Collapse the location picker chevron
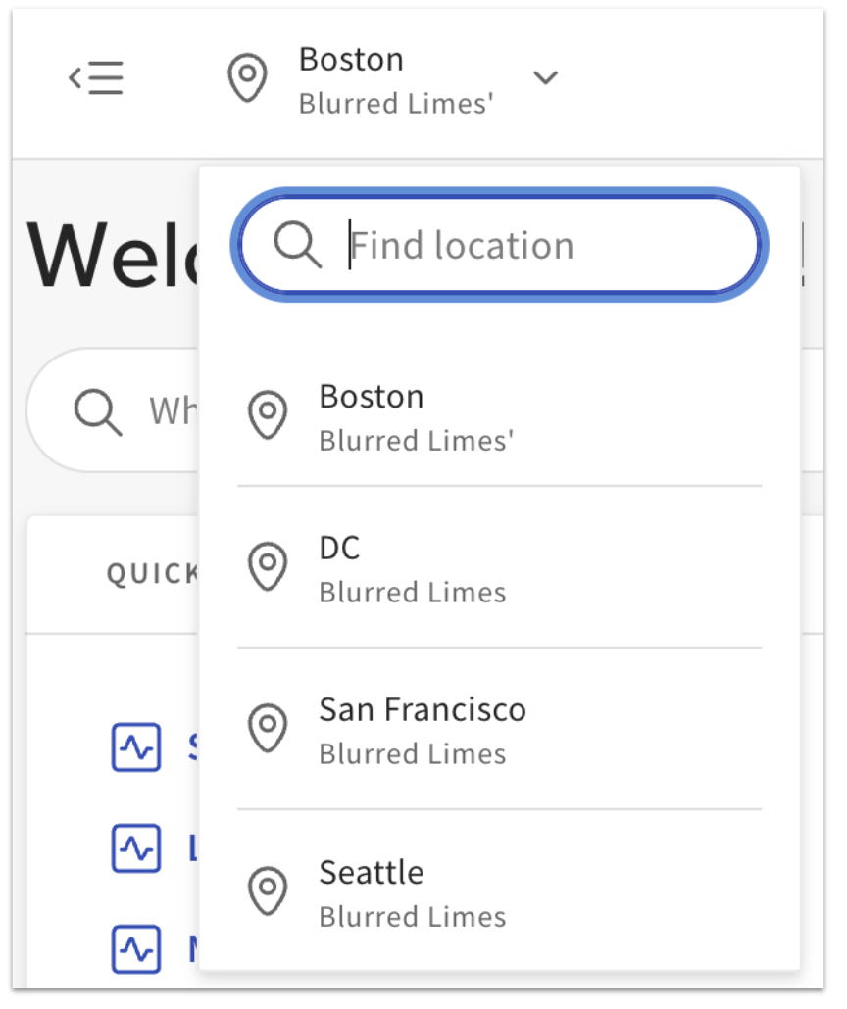847x1009 pixels. pos(546,77)
